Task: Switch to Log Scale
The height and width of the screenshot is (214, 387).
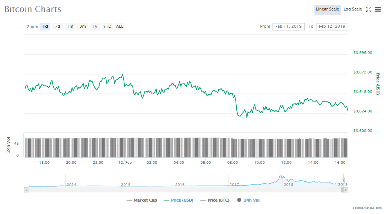Action: tap(352, 9)
